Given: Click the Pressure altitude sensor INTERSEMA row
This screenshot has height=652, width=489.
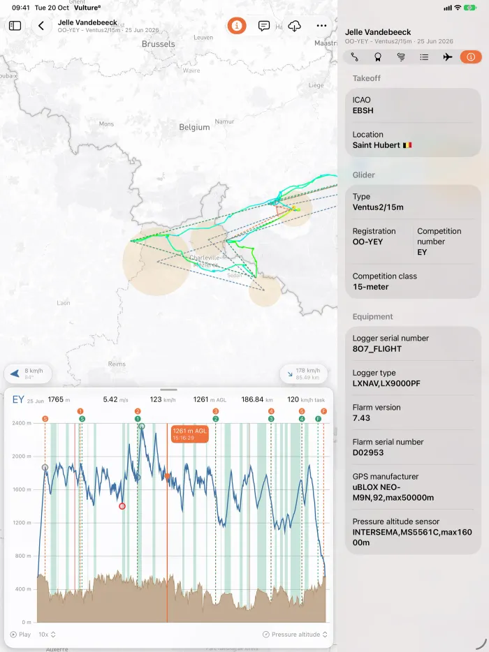Looking at the screenshot, I should pyautogui.click(x=414, y=532).
